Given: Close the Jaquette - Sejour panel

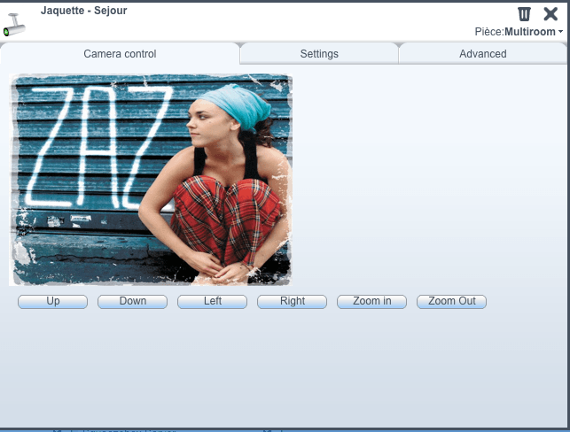Looking at the screenshot, I should coord(550,14).
